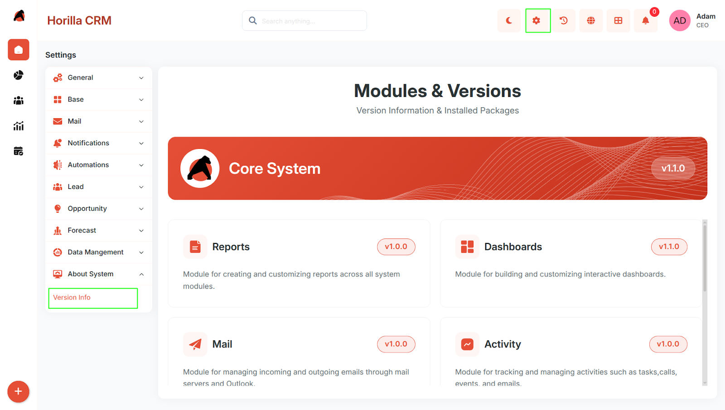
Task: Click the 'Modules & Versions' heading
Action: coord(437,91)
